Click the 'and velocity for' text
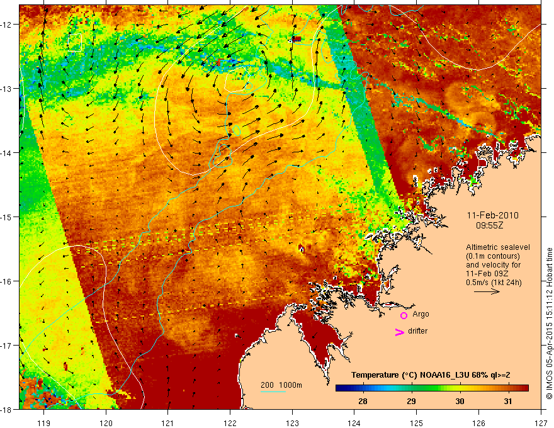 493,264
